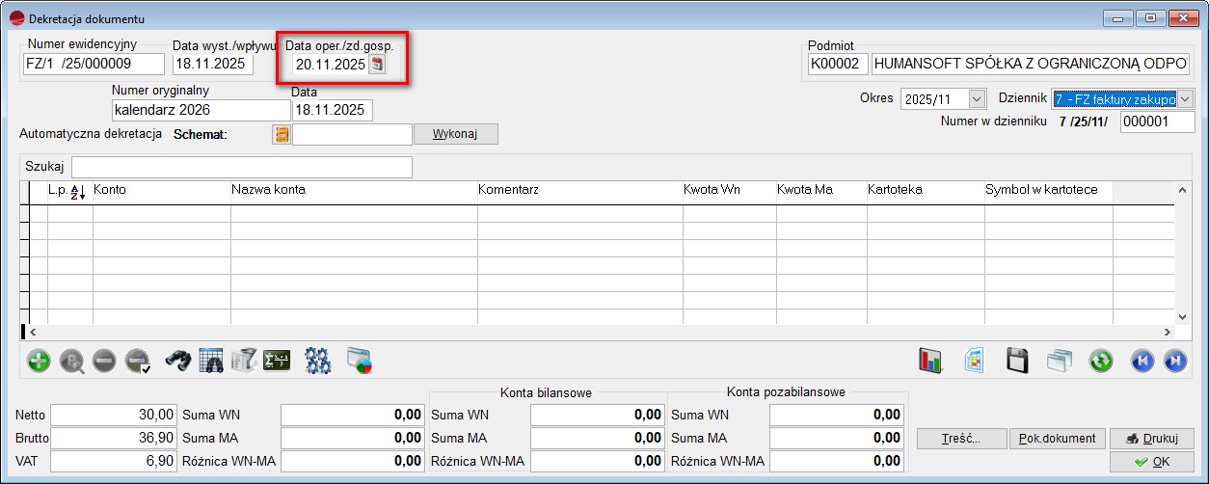Go to next document with blue arrow
This screenshot has width=1209, height=484.
1174,361
